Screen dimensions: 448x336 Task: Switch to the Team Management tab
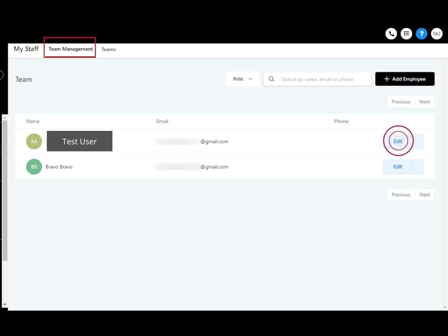click(x=70, y=49)
